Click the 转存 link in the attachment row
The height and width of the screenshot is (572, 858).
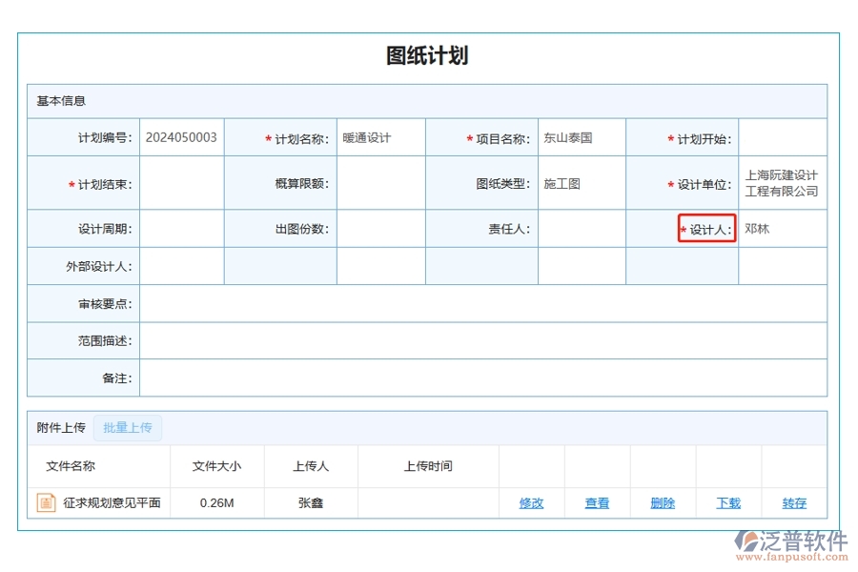(x=794, y=502)
